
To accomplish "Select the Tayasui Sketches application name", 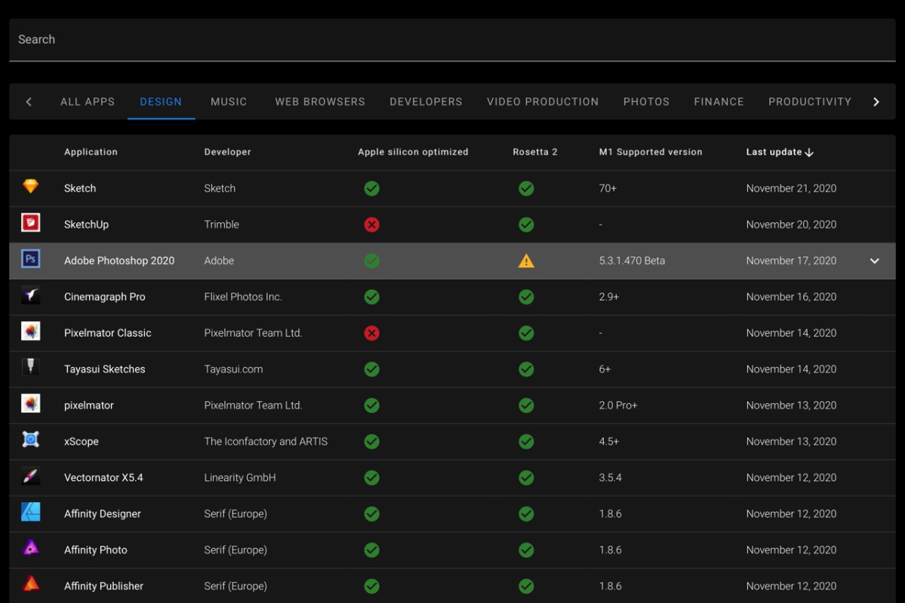I will tap(104, 369).
